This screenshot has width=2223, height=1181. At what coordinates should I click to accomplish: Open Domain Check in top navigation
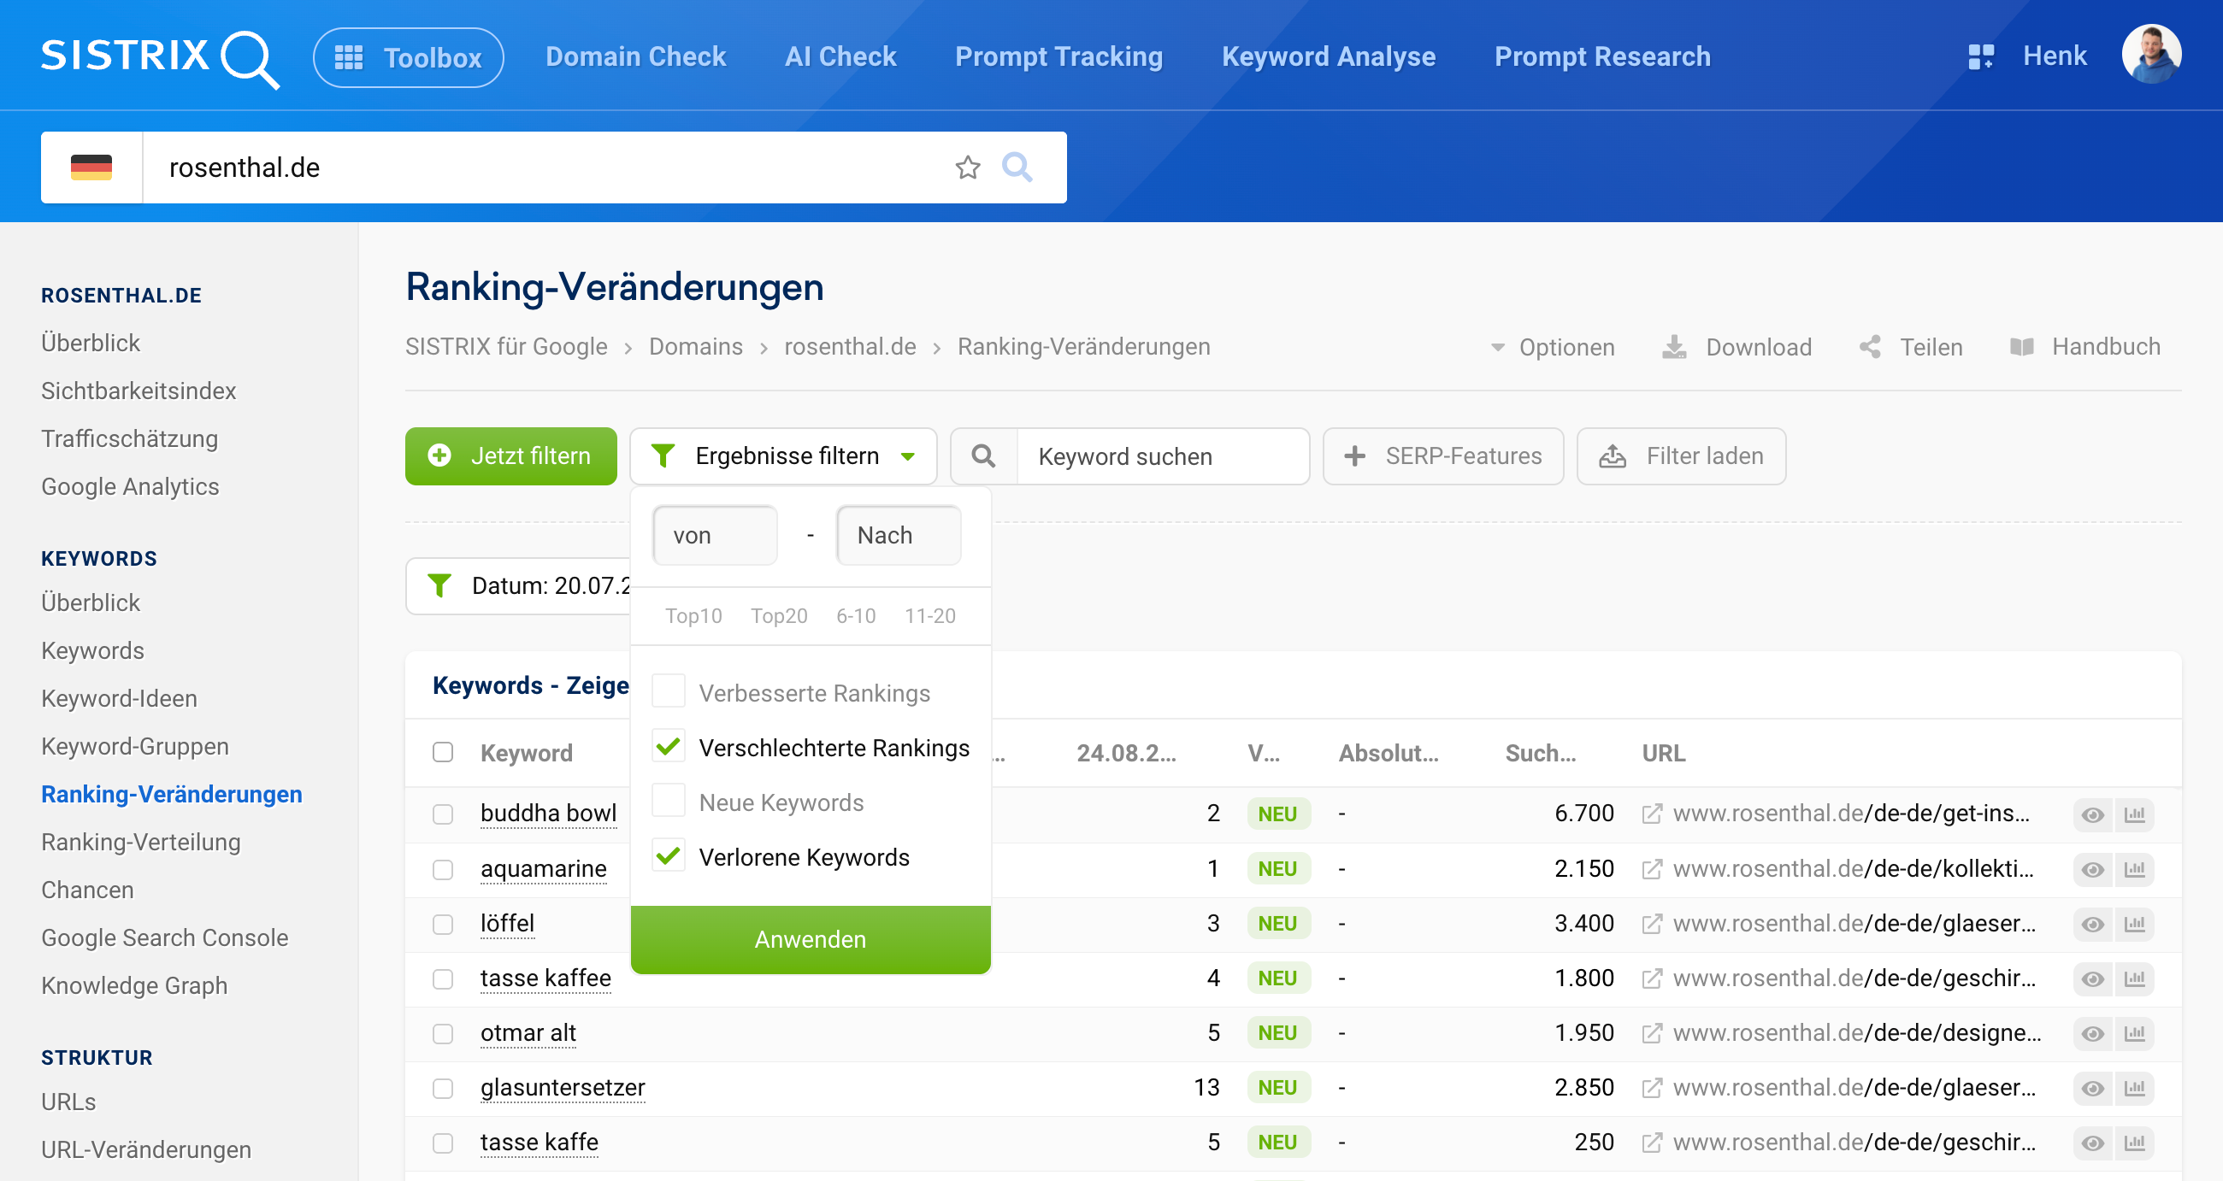636,57
